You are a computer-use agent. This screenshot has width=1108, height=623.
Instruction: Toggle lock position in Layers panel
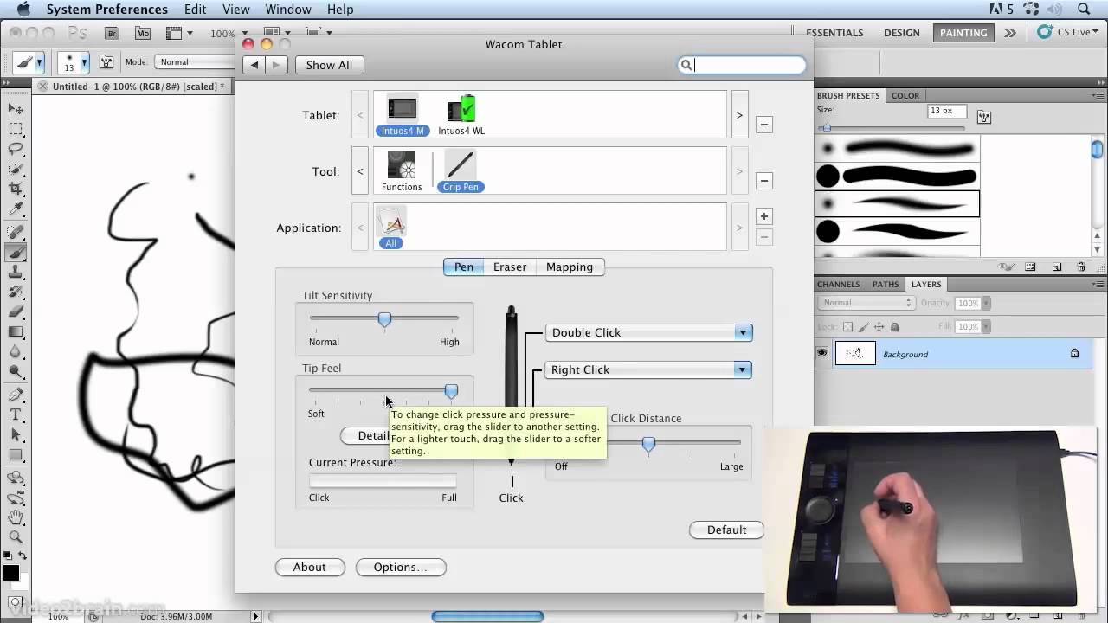point(879,327)
